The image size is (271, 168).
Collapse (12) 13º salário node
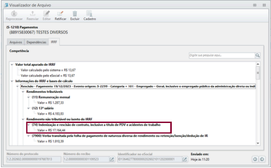pos(28,108)
